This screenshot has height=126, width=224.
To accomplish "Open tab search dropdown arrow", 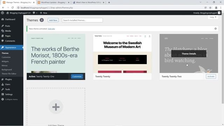I will (201, 2).
